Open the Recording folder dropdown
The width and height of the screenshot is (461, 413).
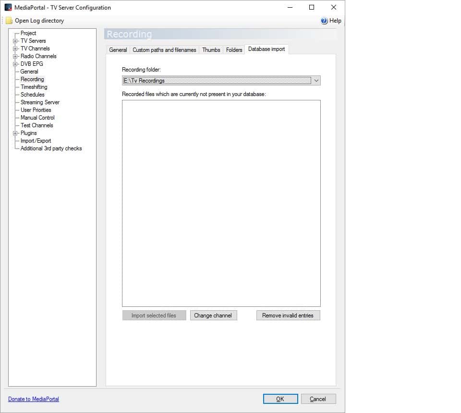316,81
